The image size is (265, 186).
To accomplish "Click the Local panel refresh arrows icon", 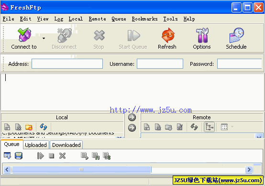I will click(44, 127).
